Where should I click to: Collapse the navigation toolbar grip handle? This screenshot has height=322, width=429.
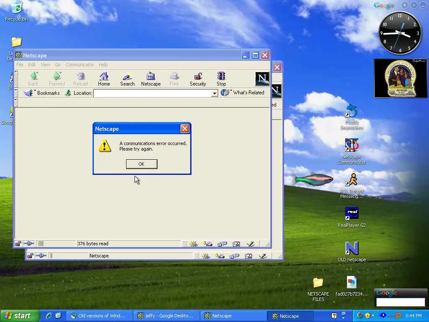16,79
